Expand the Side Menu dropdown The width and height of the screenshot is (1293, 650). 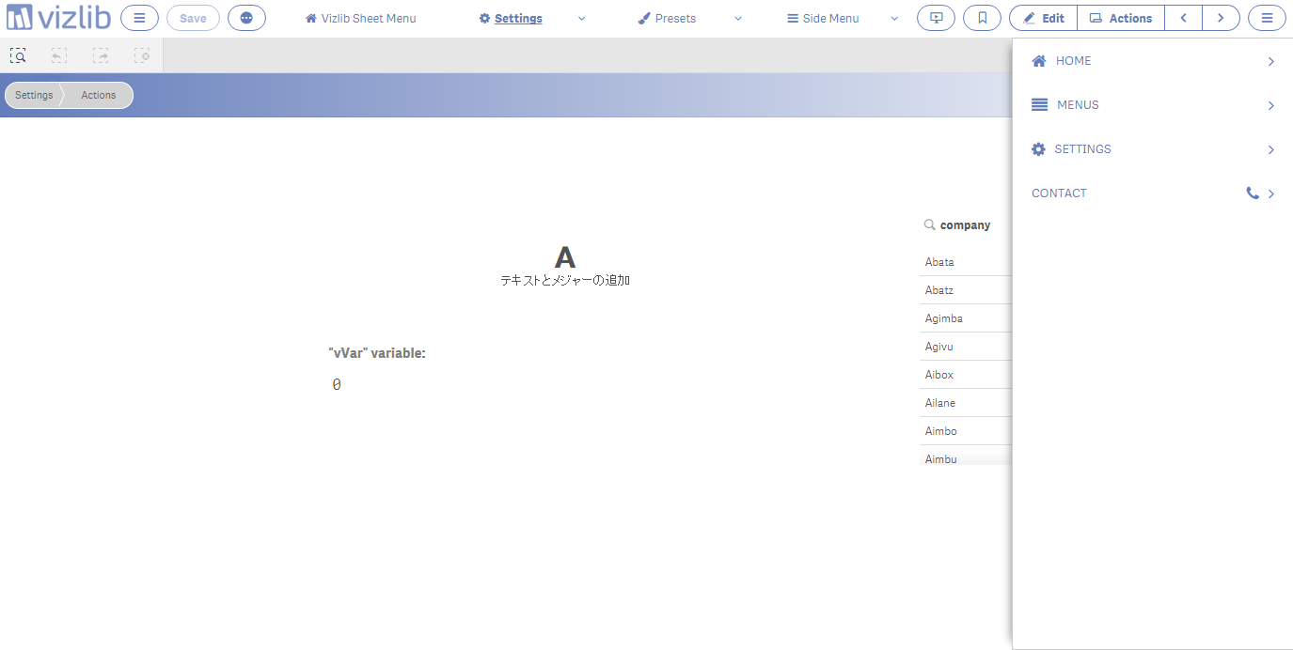click(893, 18)
